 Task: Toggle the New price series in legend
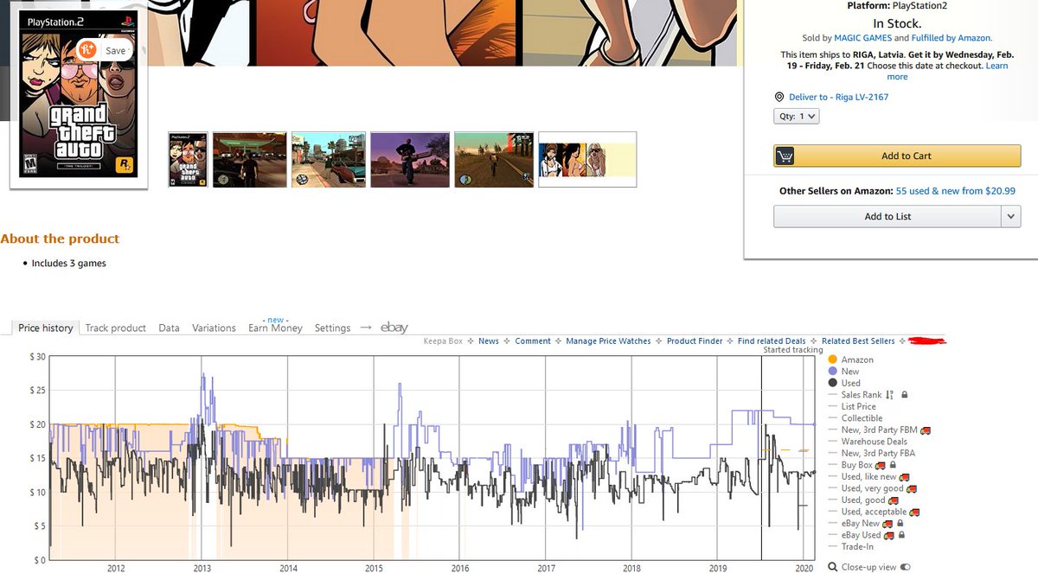(844, 371)
